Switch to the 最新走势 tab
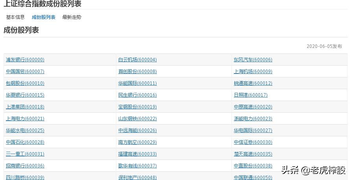Screen dimensions: 351x180 click(x=72, y=17)
